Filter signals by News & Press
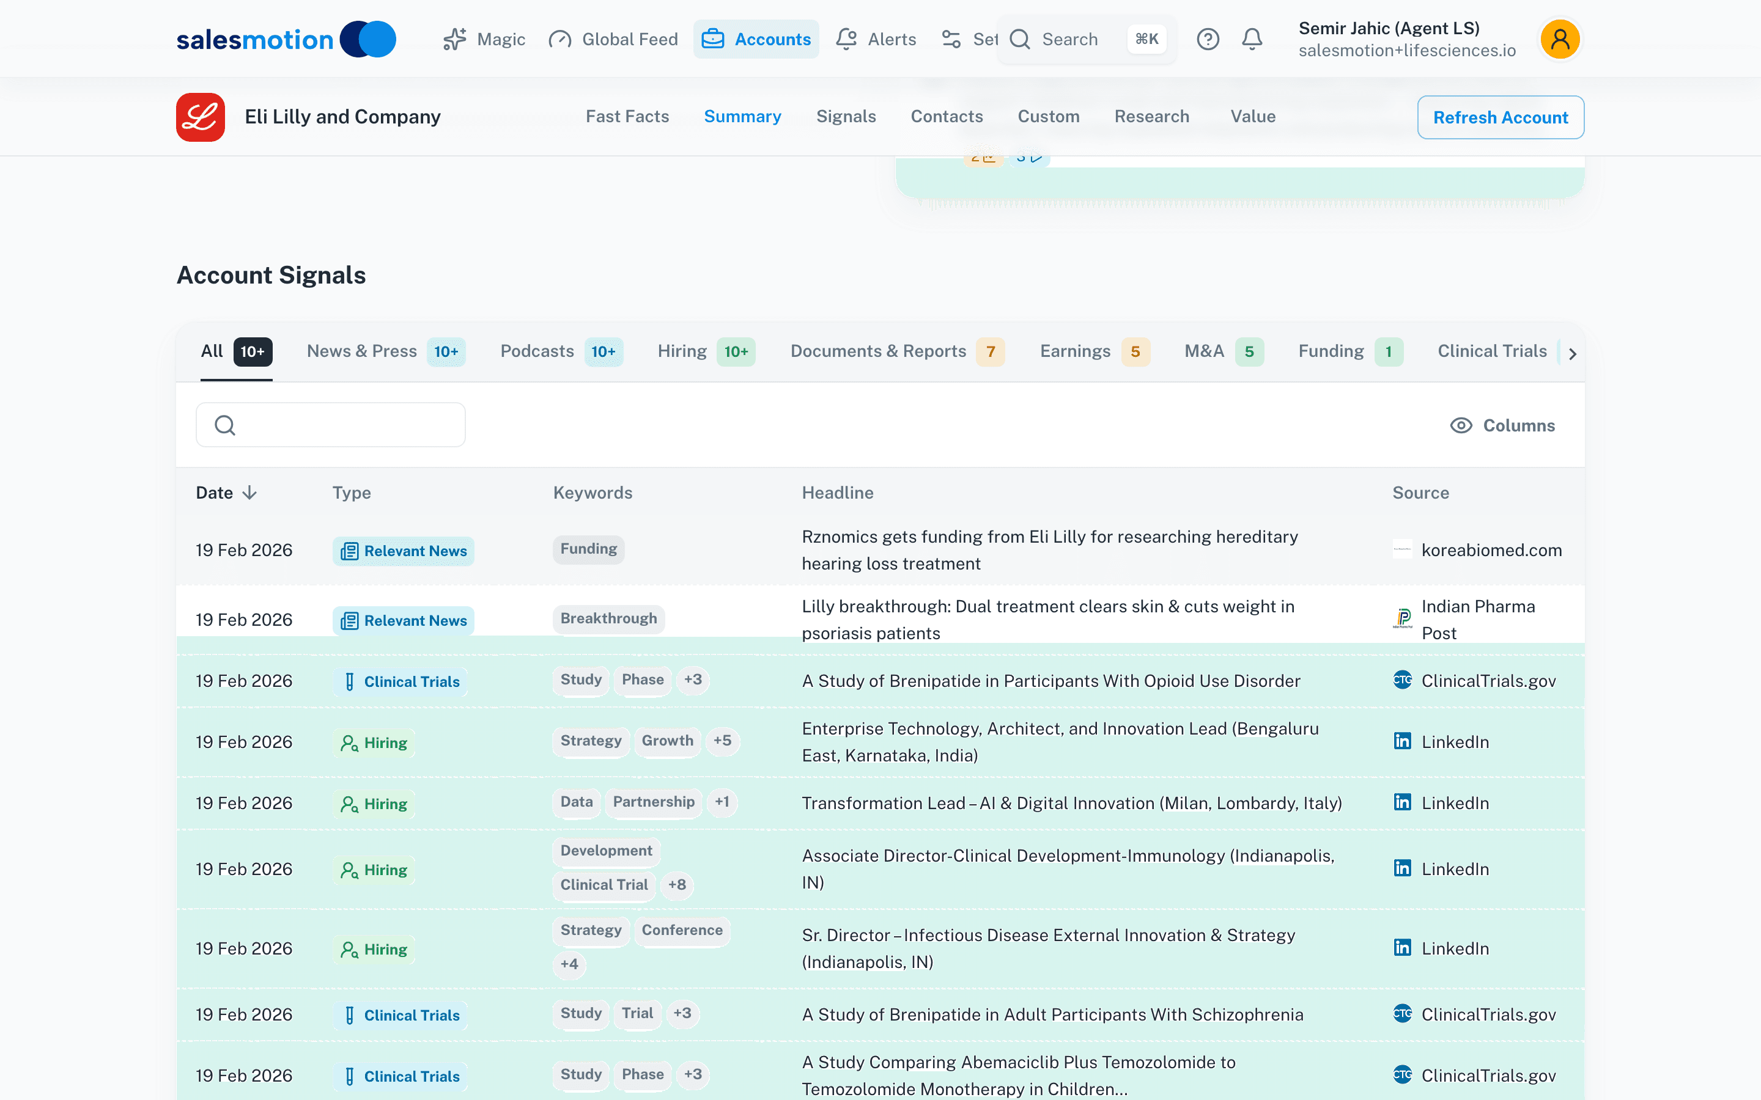1761x1100 pixels. (x=386, y=352)
